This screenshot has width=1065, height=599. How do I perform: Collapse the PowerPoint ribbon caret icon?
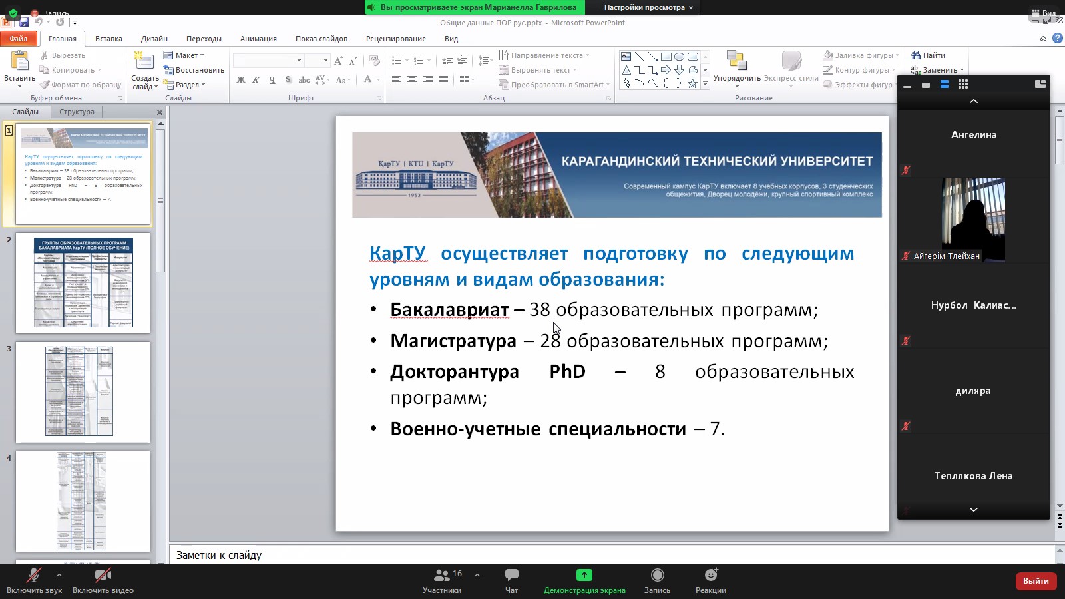pyautogui.click(x=1043, y=39)
